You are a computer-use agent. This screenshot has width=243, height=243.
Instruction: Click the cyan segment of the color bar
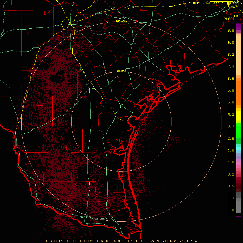click(238, 148)
